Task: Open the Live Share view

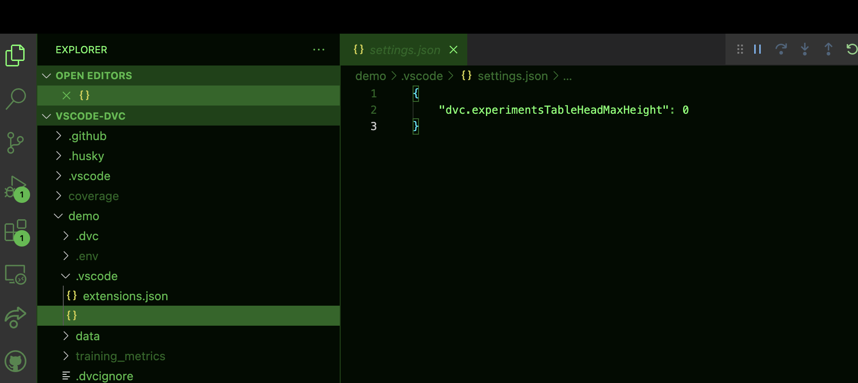Action: [15, 317]
